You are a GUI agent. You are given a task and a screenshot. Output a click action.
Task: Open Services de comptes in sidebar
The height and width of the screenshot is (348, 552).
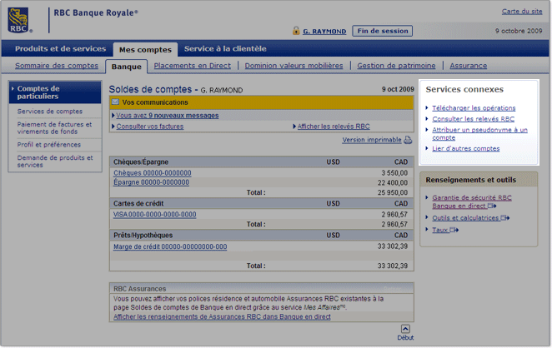(x=50, y=111)
